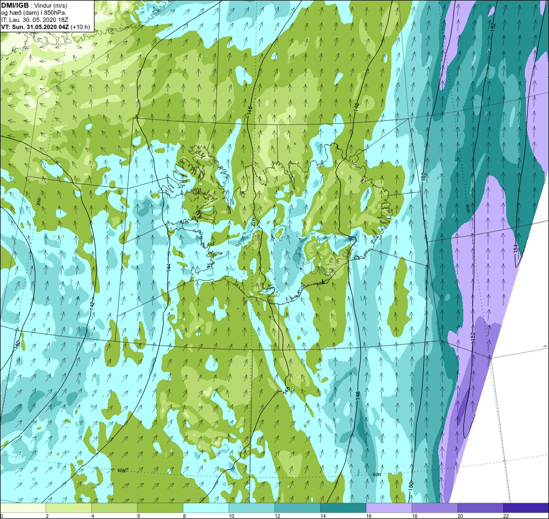Viewport: 549px width, 519px height.
Task: Click the '144' height contour label
Action: point(169,268)
